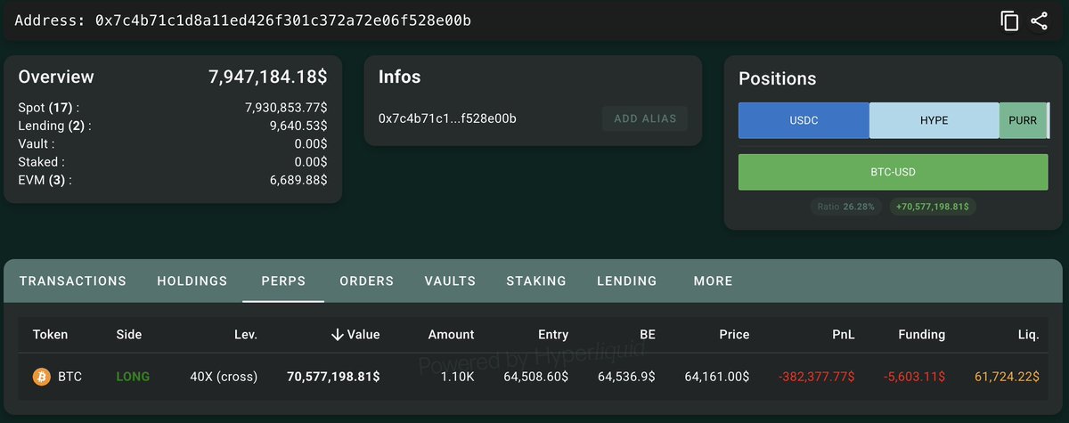Click the Add Alias button
The image size is (1069, 423).
[645, 118]
